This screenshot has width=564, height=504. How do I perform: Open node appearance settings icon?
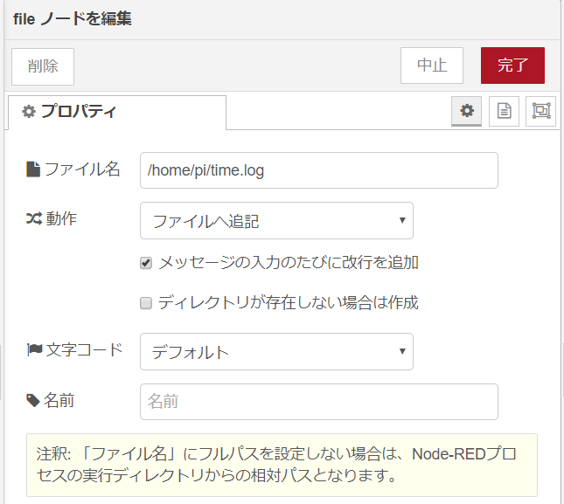tap(541, 111)
